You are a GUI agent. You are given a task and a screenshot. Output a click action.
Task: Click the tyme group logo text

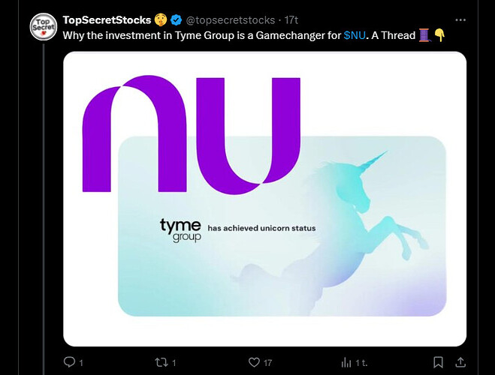(x=180, y=230)
